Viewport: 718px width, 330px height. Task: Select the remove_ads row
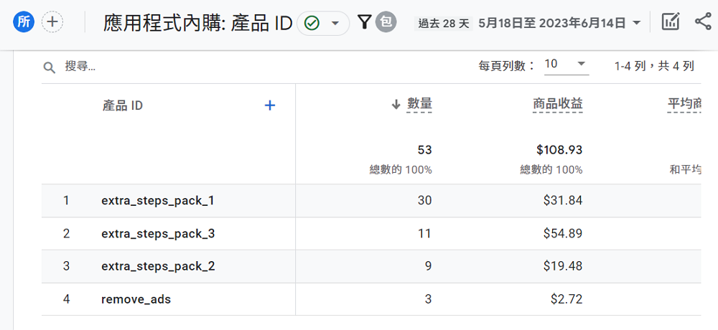point(371,299)
